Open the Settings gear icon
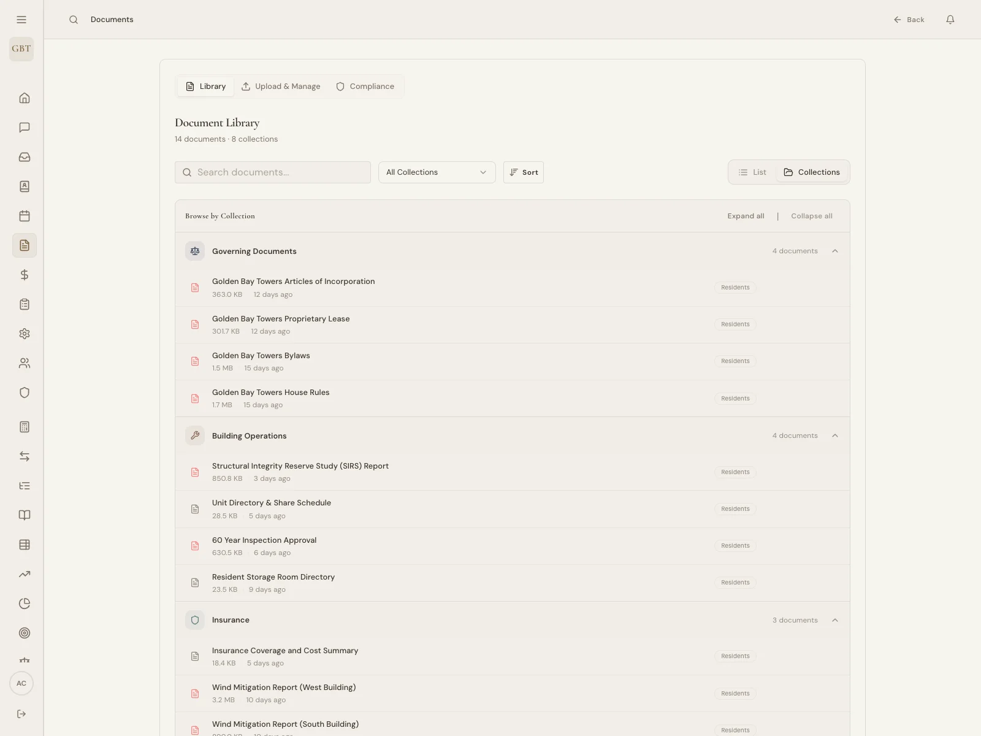This screenshot has width=981, height=736. (25, 333)
